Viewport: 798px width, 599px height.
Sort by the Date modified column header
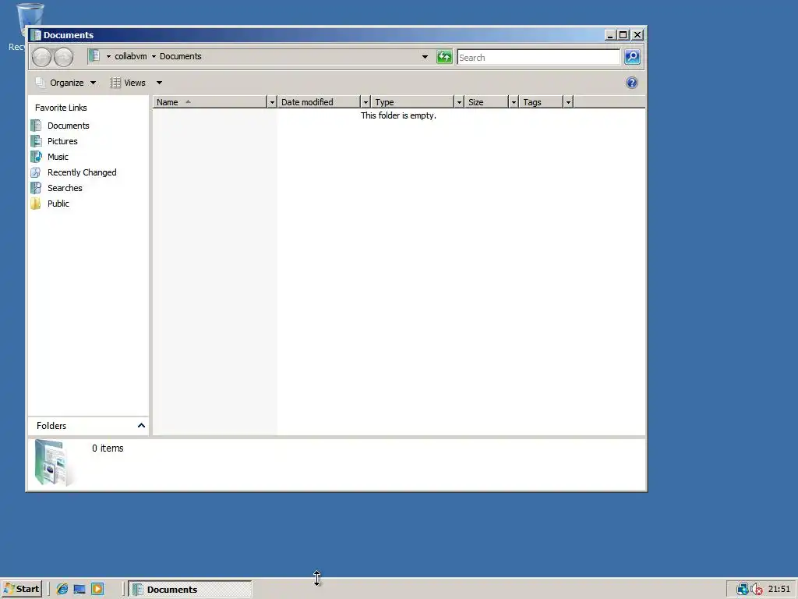[x=319, y=102]
